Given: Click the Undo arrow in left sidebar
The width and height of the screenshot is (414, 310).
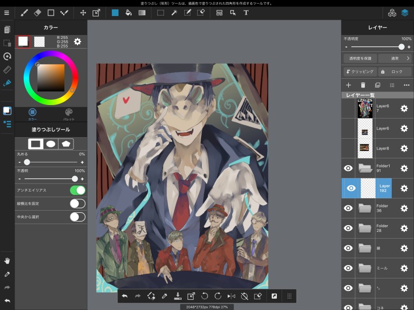Looking at the screenshot, I should (7, 301).
